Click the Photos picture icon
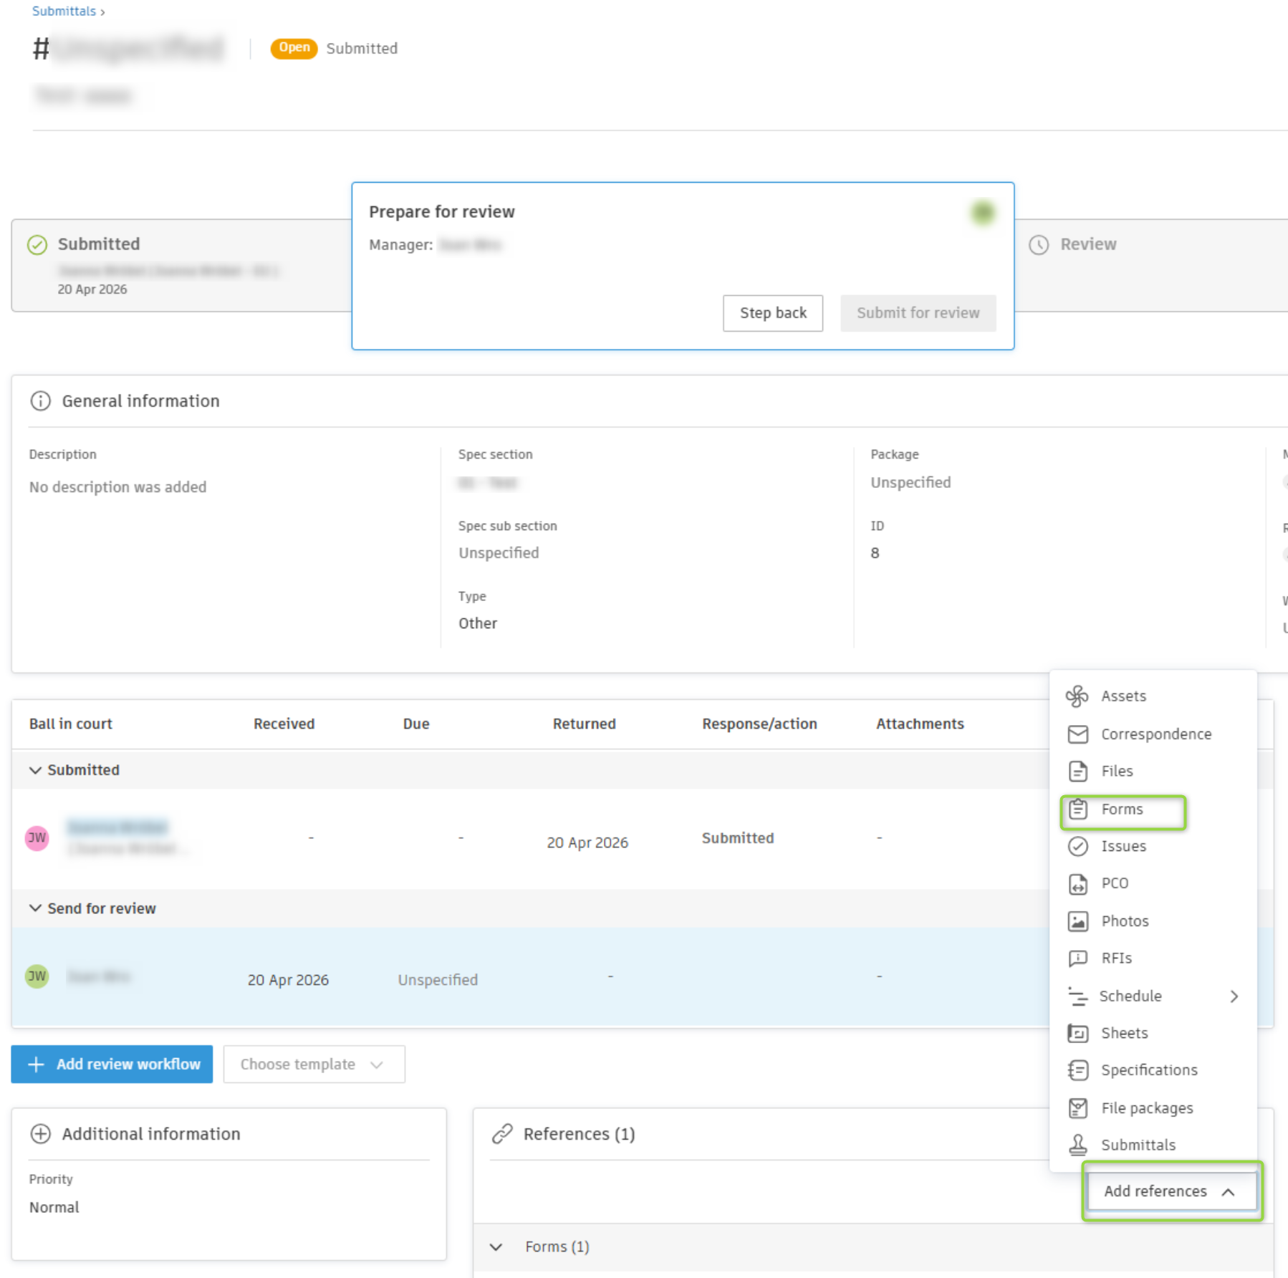The height and width of the screenshot is (1278, 1288). (1077, 921)
